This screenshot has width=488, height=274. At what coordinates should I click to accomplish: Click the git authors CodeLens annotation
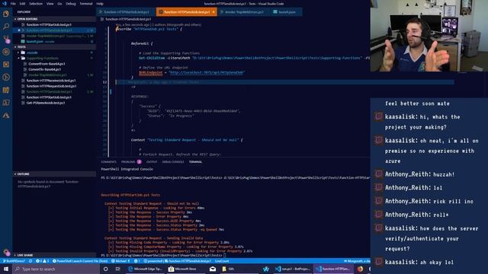tap(158, 24)
